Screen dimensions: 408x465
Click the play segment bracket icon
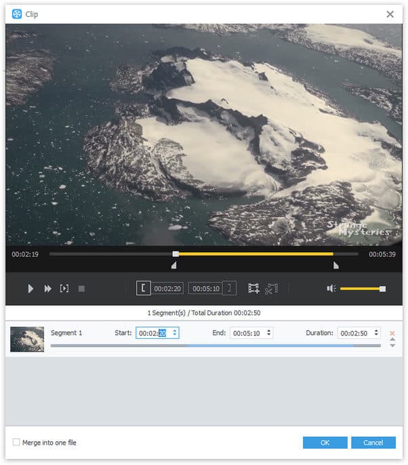(64, 289)
